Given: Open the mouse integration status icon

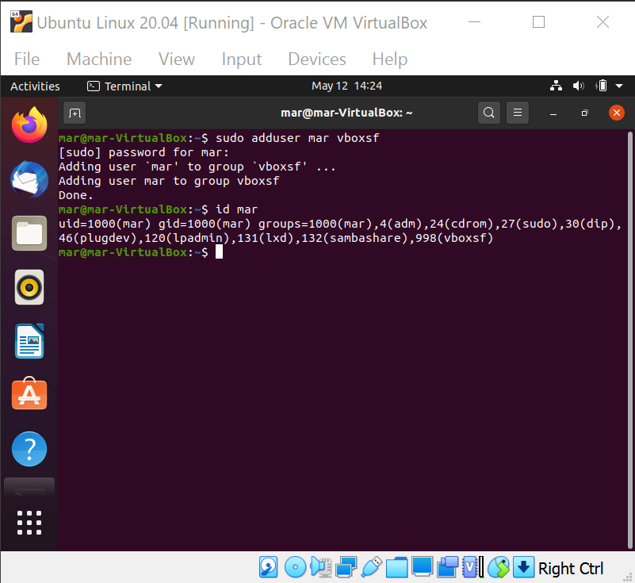Looking at the screenshot, I should point(499,567).
